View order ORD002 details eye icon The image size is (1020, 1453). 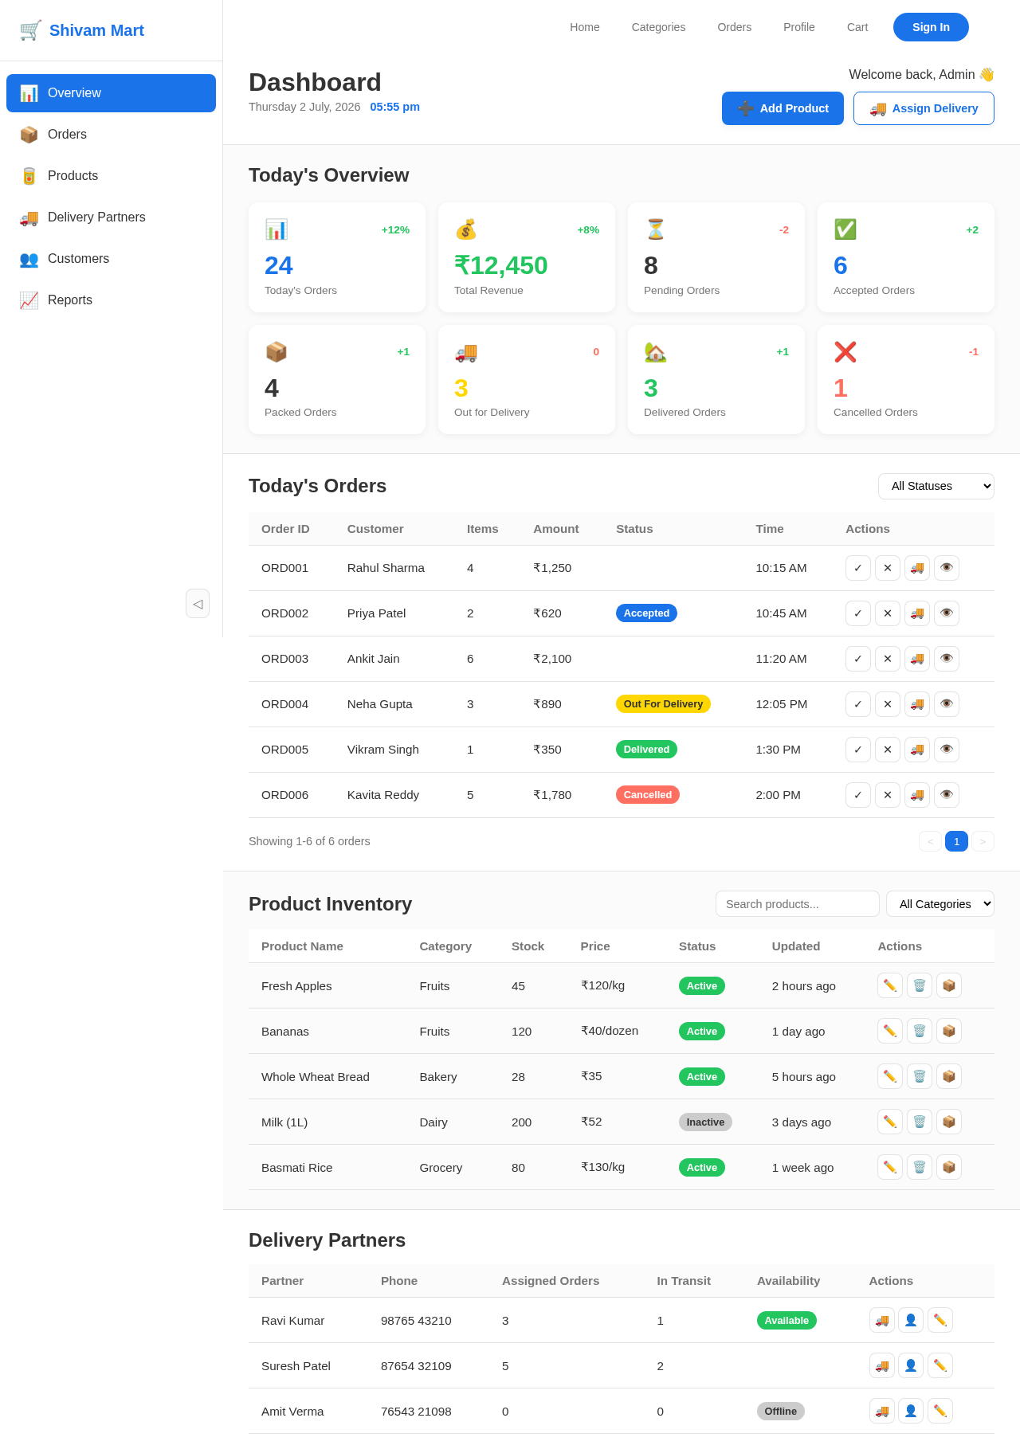(947, 613)
